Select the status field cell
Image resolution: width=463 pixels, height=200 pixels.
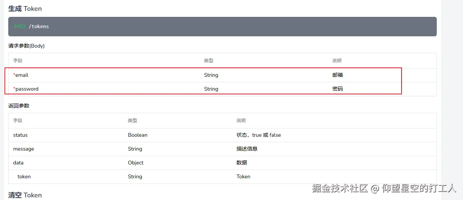(x=20, y=135)
